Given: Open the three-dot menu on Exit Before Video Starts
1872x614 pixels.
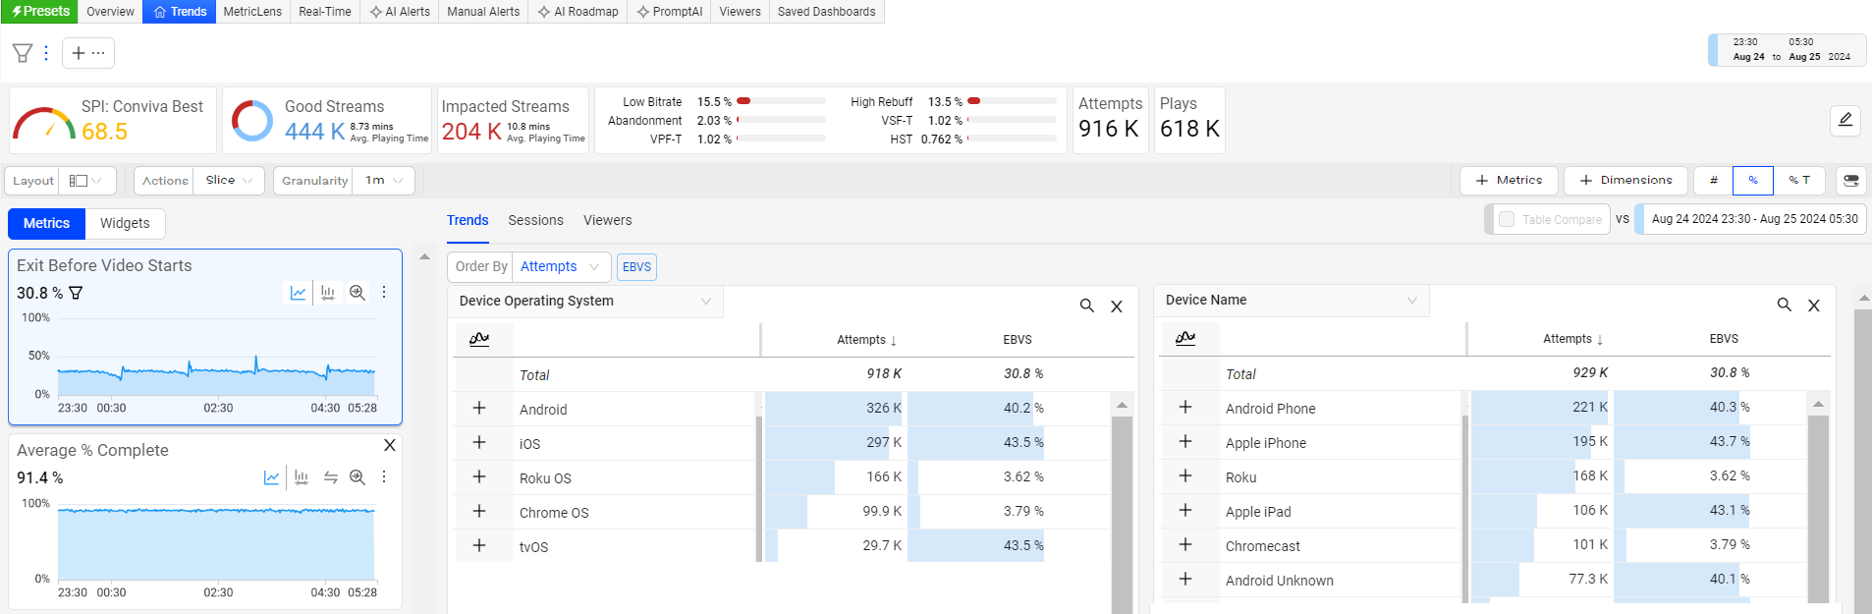Looking at the screenshot, I should pos(384,293).
